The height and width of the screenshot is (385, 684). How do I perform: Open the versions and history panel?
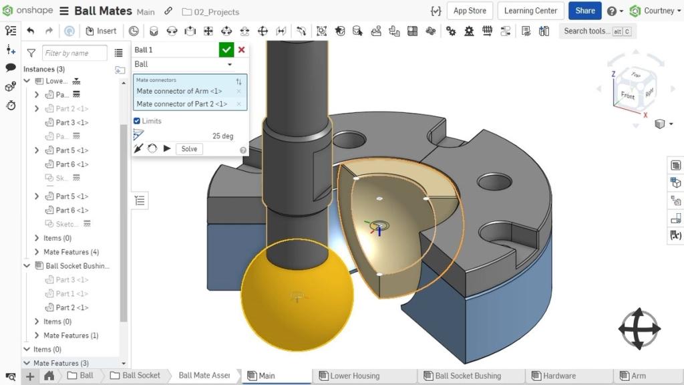click(10, 105)
